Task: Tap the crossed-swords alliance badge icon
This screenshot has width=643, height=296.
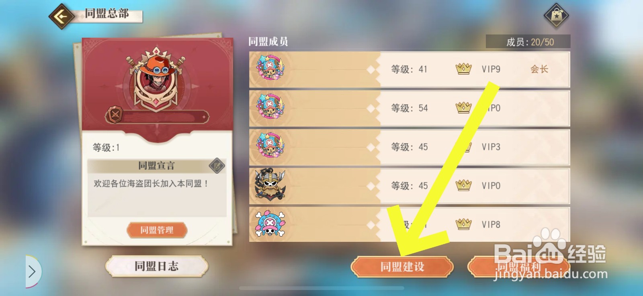Action: point(115,116)
